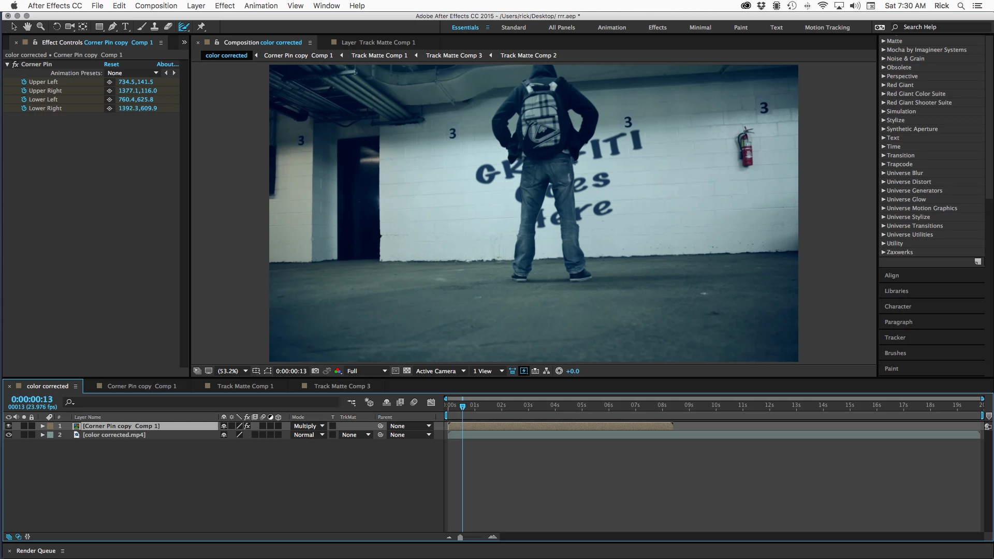
Task: Toggle the transparency grid icon
Action: pos(407,371)
